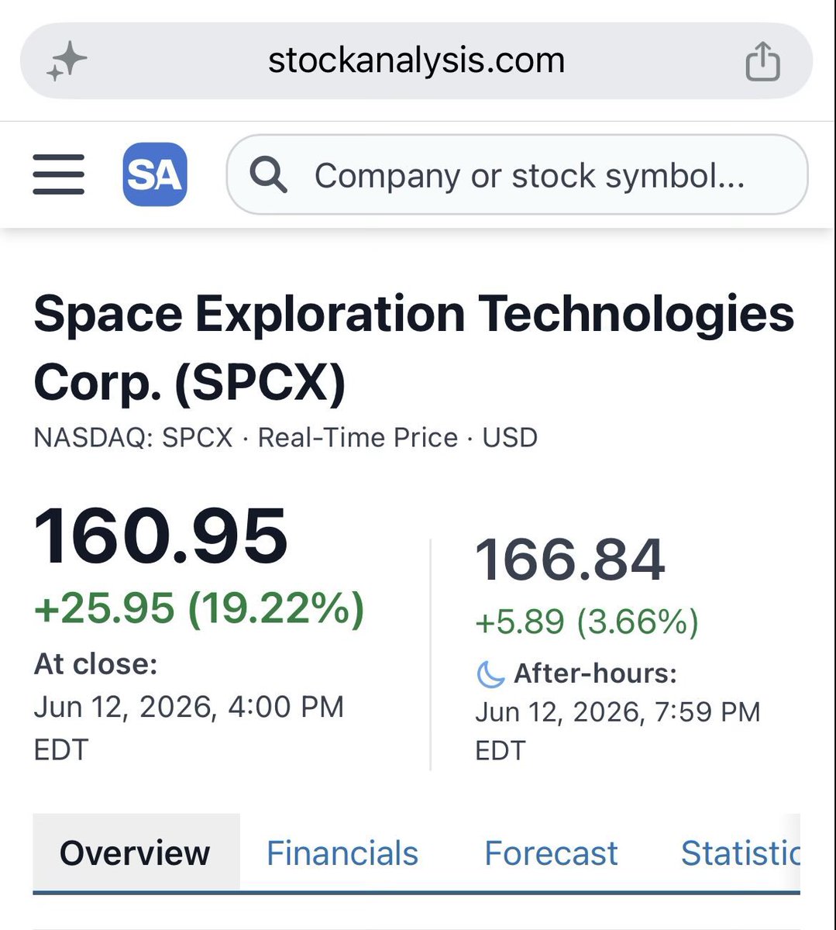Open the hamburger navigation menu
The width and height of the screenshot is (836, 930).
pos(59,174)
